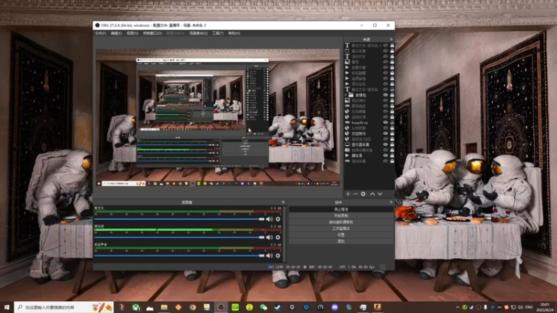Viewport: 557px width, 313px height.
Task: Undock the 来源 sources panel via float icon
Action: (391, 39)
